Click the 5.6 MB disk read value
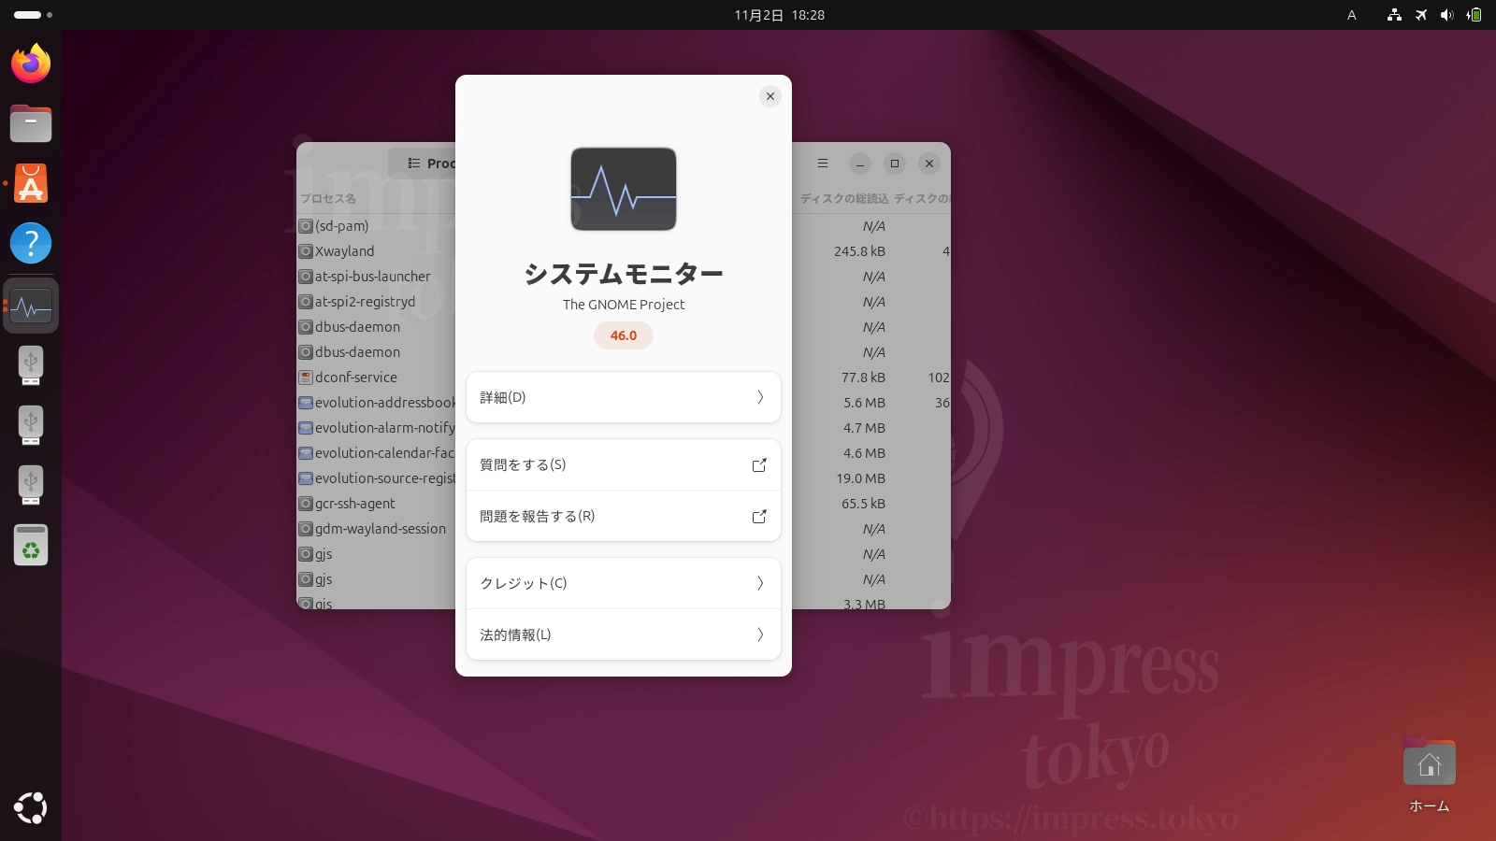This screenshot has height=841, width=1496. click(x=864, y=403)
